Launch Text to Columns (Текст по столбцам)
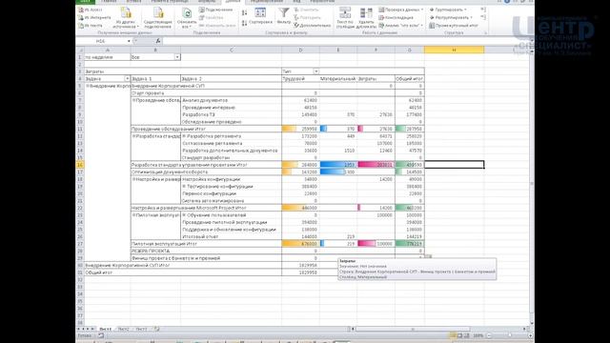This screenshot has height=343, width=610. pyautogui.click(x=345, y=18)
